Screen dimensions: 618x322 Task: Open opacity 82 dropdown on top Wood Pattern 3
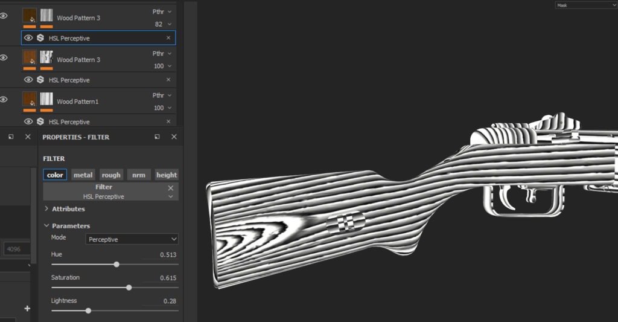(163, 24)
